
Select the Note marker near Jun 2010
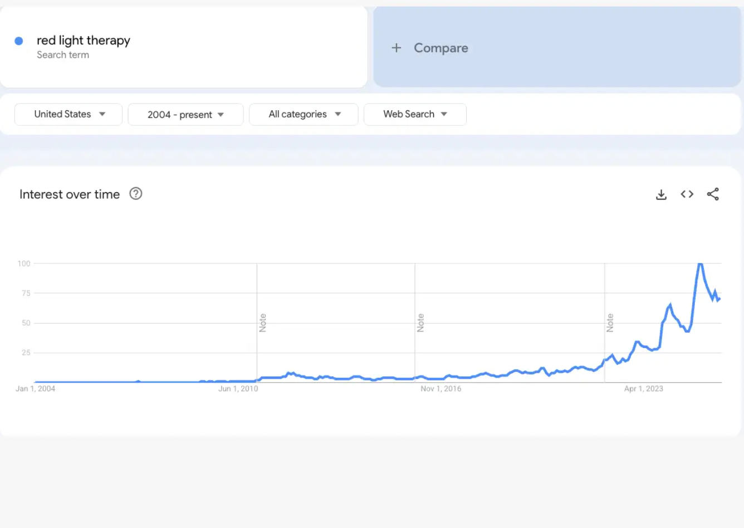(263, 323)
